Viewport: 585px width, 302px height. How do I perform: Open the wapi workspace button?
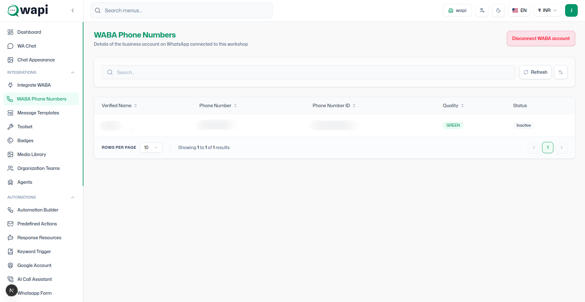point(457,10)
